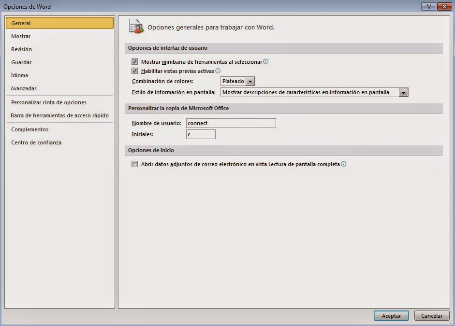
Task: Click the Word options header icon
Action: (136, 27)
